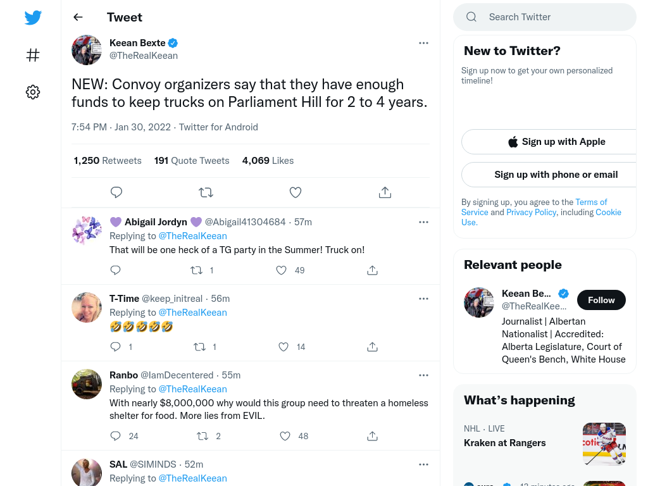Open Settings gear in sidebar
648x486 pixels.
coord(33,92)
